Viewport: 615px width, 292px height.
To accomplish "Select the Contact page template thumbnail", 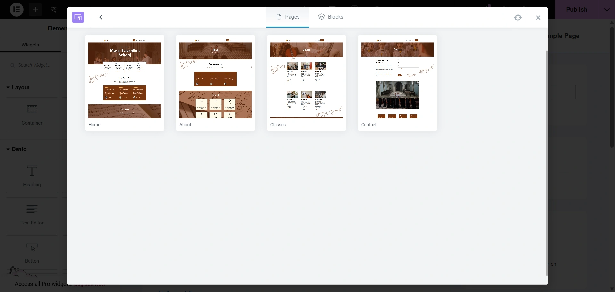I will pyautogui.click(x=398, y=79).
